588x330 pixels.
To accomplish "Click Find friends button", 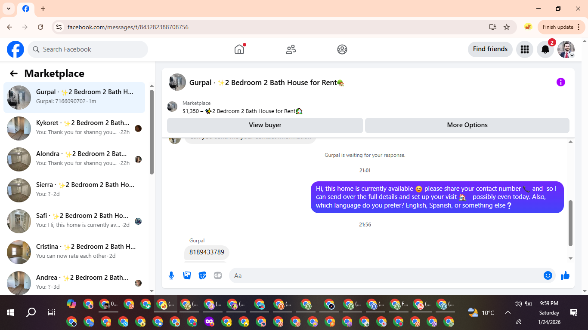I will [490, 49].
